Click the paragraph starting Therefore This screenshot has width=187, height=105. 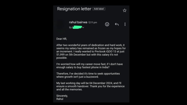(x=88, y=75)
